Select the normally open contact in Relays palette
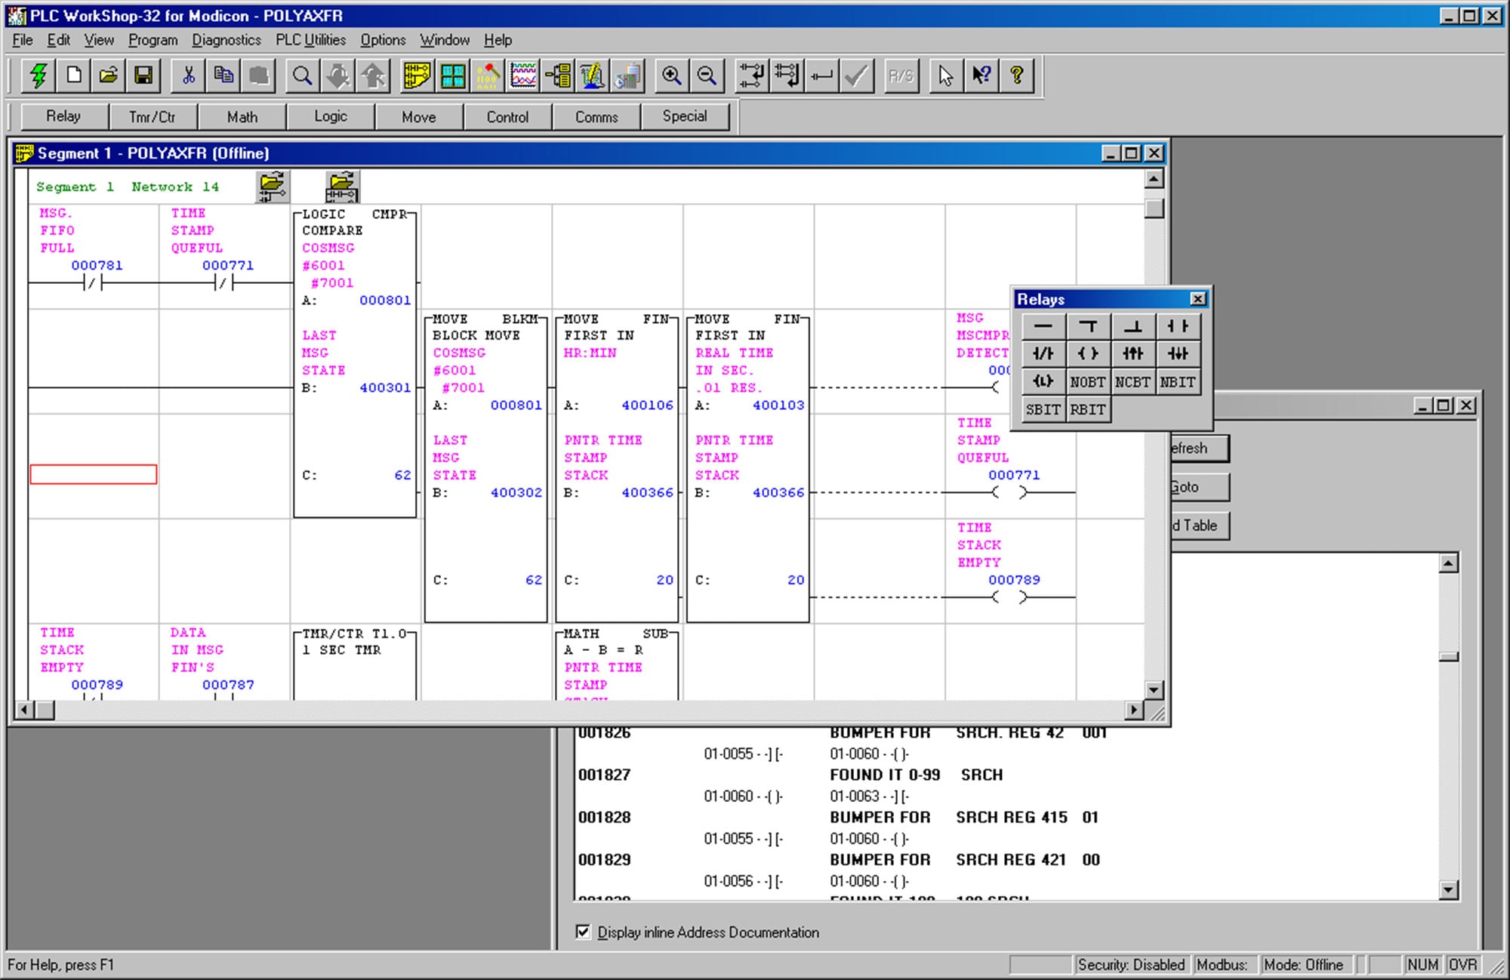 (x=1179, y=326)
